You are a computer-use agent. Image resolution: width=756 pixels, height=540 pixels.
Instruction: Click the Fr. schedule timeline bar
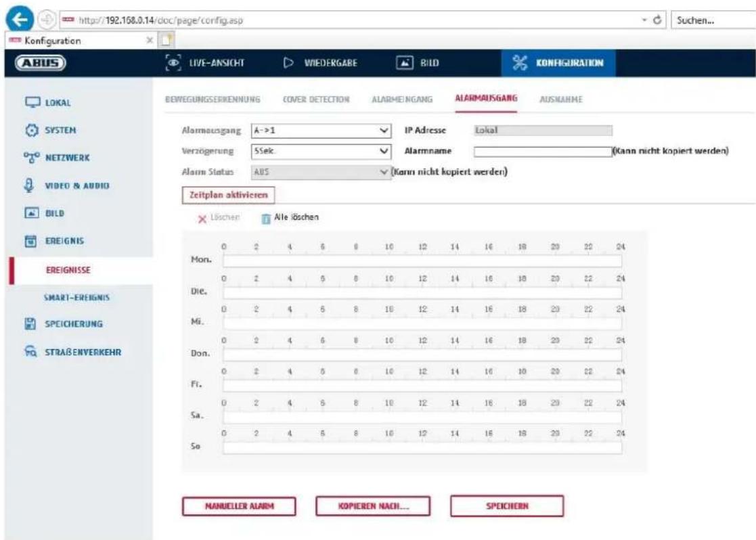pos(422,385)
